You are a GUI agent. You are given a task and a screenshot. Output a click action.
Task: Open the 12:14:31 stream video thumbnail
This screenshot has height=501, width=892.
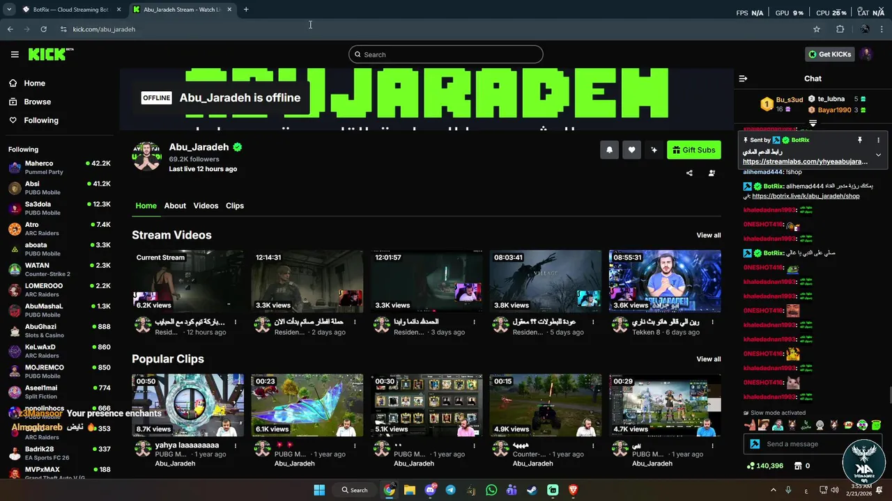(307, 281)
